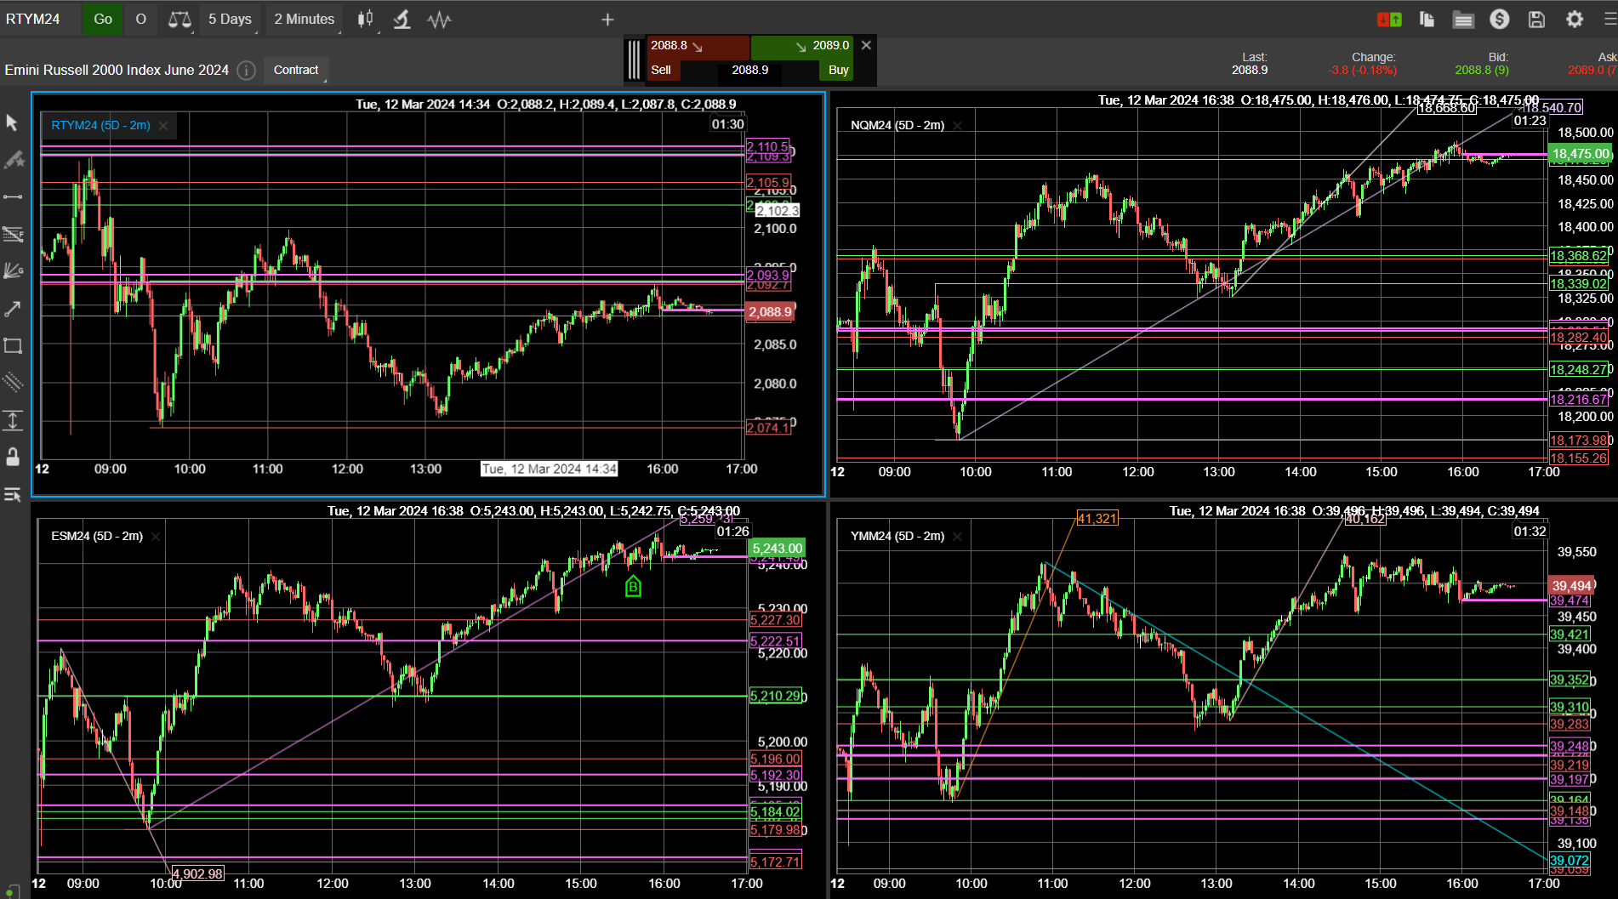
Task: Open the studies flask icon
Action: tap(402, 19)
